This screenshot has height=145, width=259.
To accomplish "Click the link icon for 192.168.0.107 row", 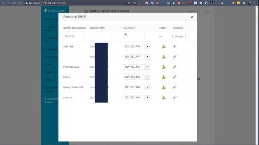I will click(x=174, y=57).
